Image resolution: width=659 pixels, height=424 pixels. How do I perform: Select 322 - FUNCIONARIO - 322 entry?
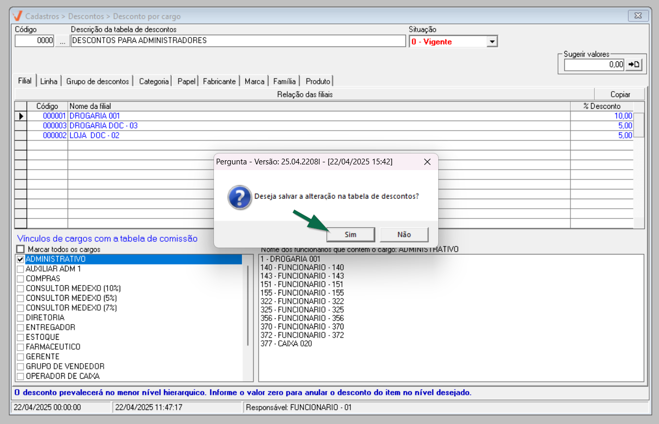click(x=302, y=301)
